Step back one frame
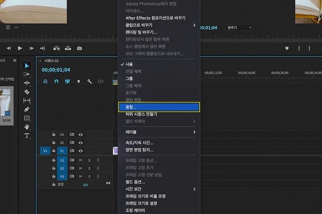The width and height of the screenshot is (322, 214). coord(9,48)
